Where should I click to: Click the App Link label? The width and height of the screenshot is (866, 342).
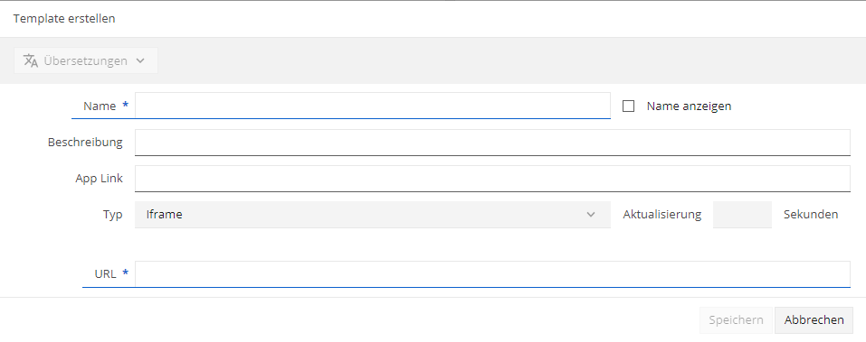click(99, 179)
